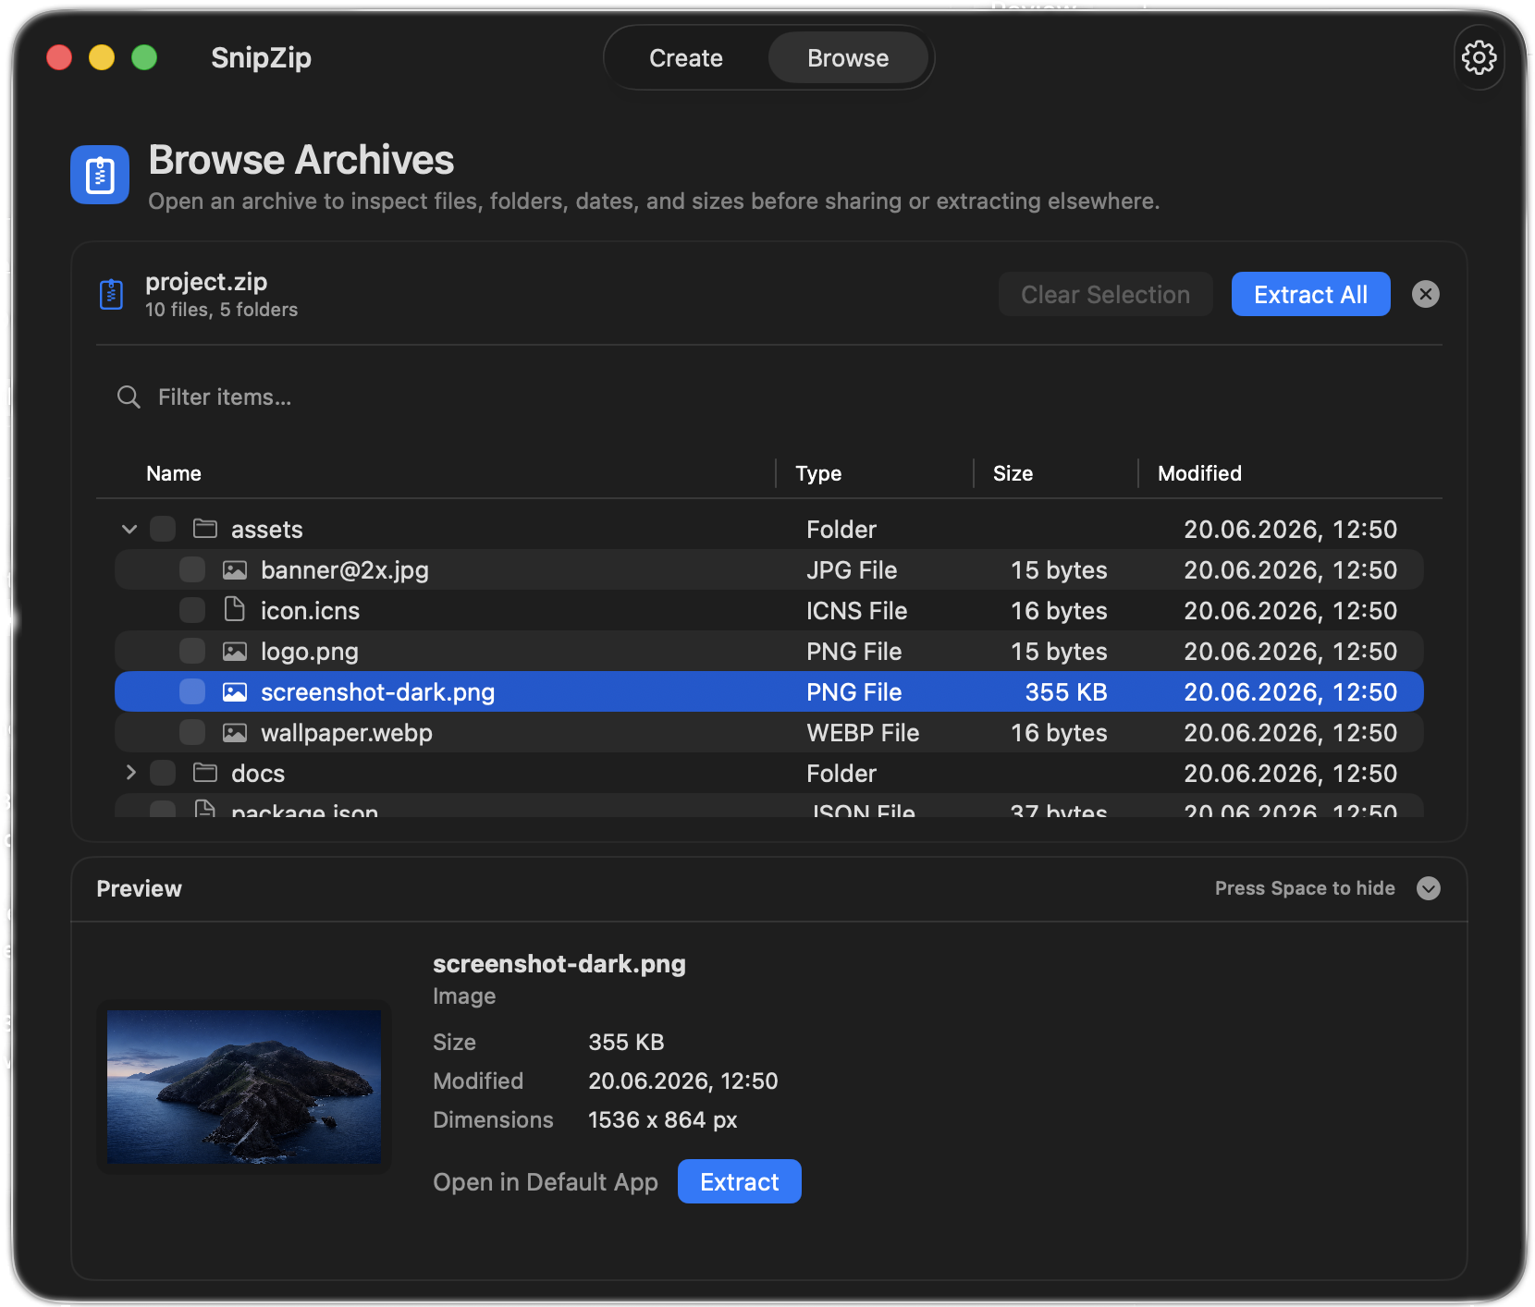Tick the assets folder checkbox
This screenshot has height=1307, width=1535.
pos(163,529)
